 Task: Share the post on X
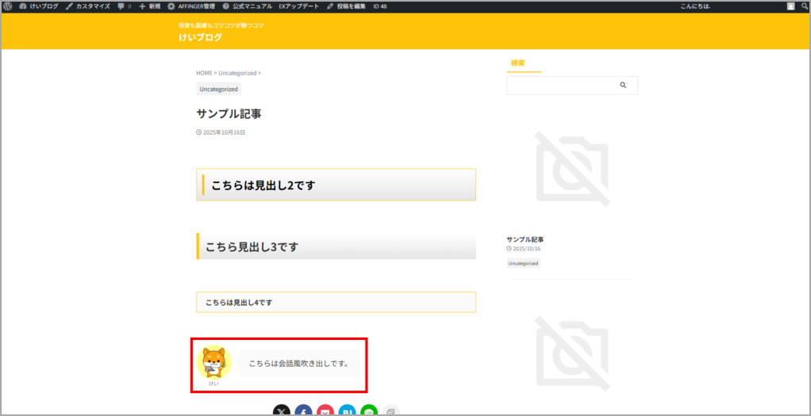[282, 410]
